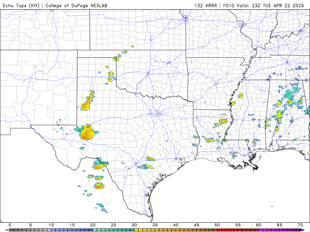Image resolution: width=310 pixels, height=232 pixels.
Task: Pick the first yellow swatch at 30 kft
Action: click(136, 230)
